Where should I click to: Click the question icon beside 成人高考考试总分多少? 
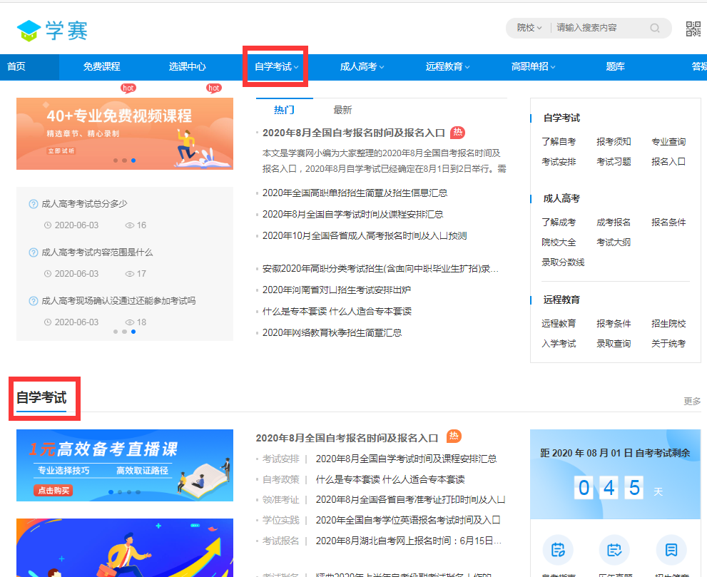click(34, 204)
